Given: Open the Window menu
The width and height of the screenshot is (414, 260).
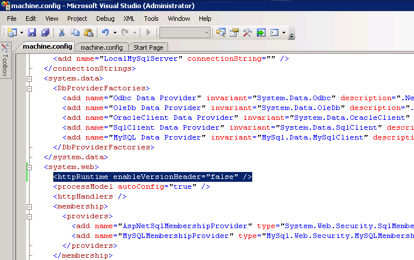Looking at the screenshot, I should pyautogui.click(x=179, y=19).
